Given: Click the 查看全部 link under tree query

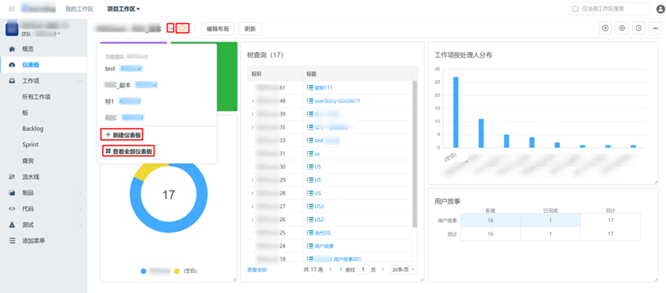Looking at the screenshot, I should click(257, 269).
